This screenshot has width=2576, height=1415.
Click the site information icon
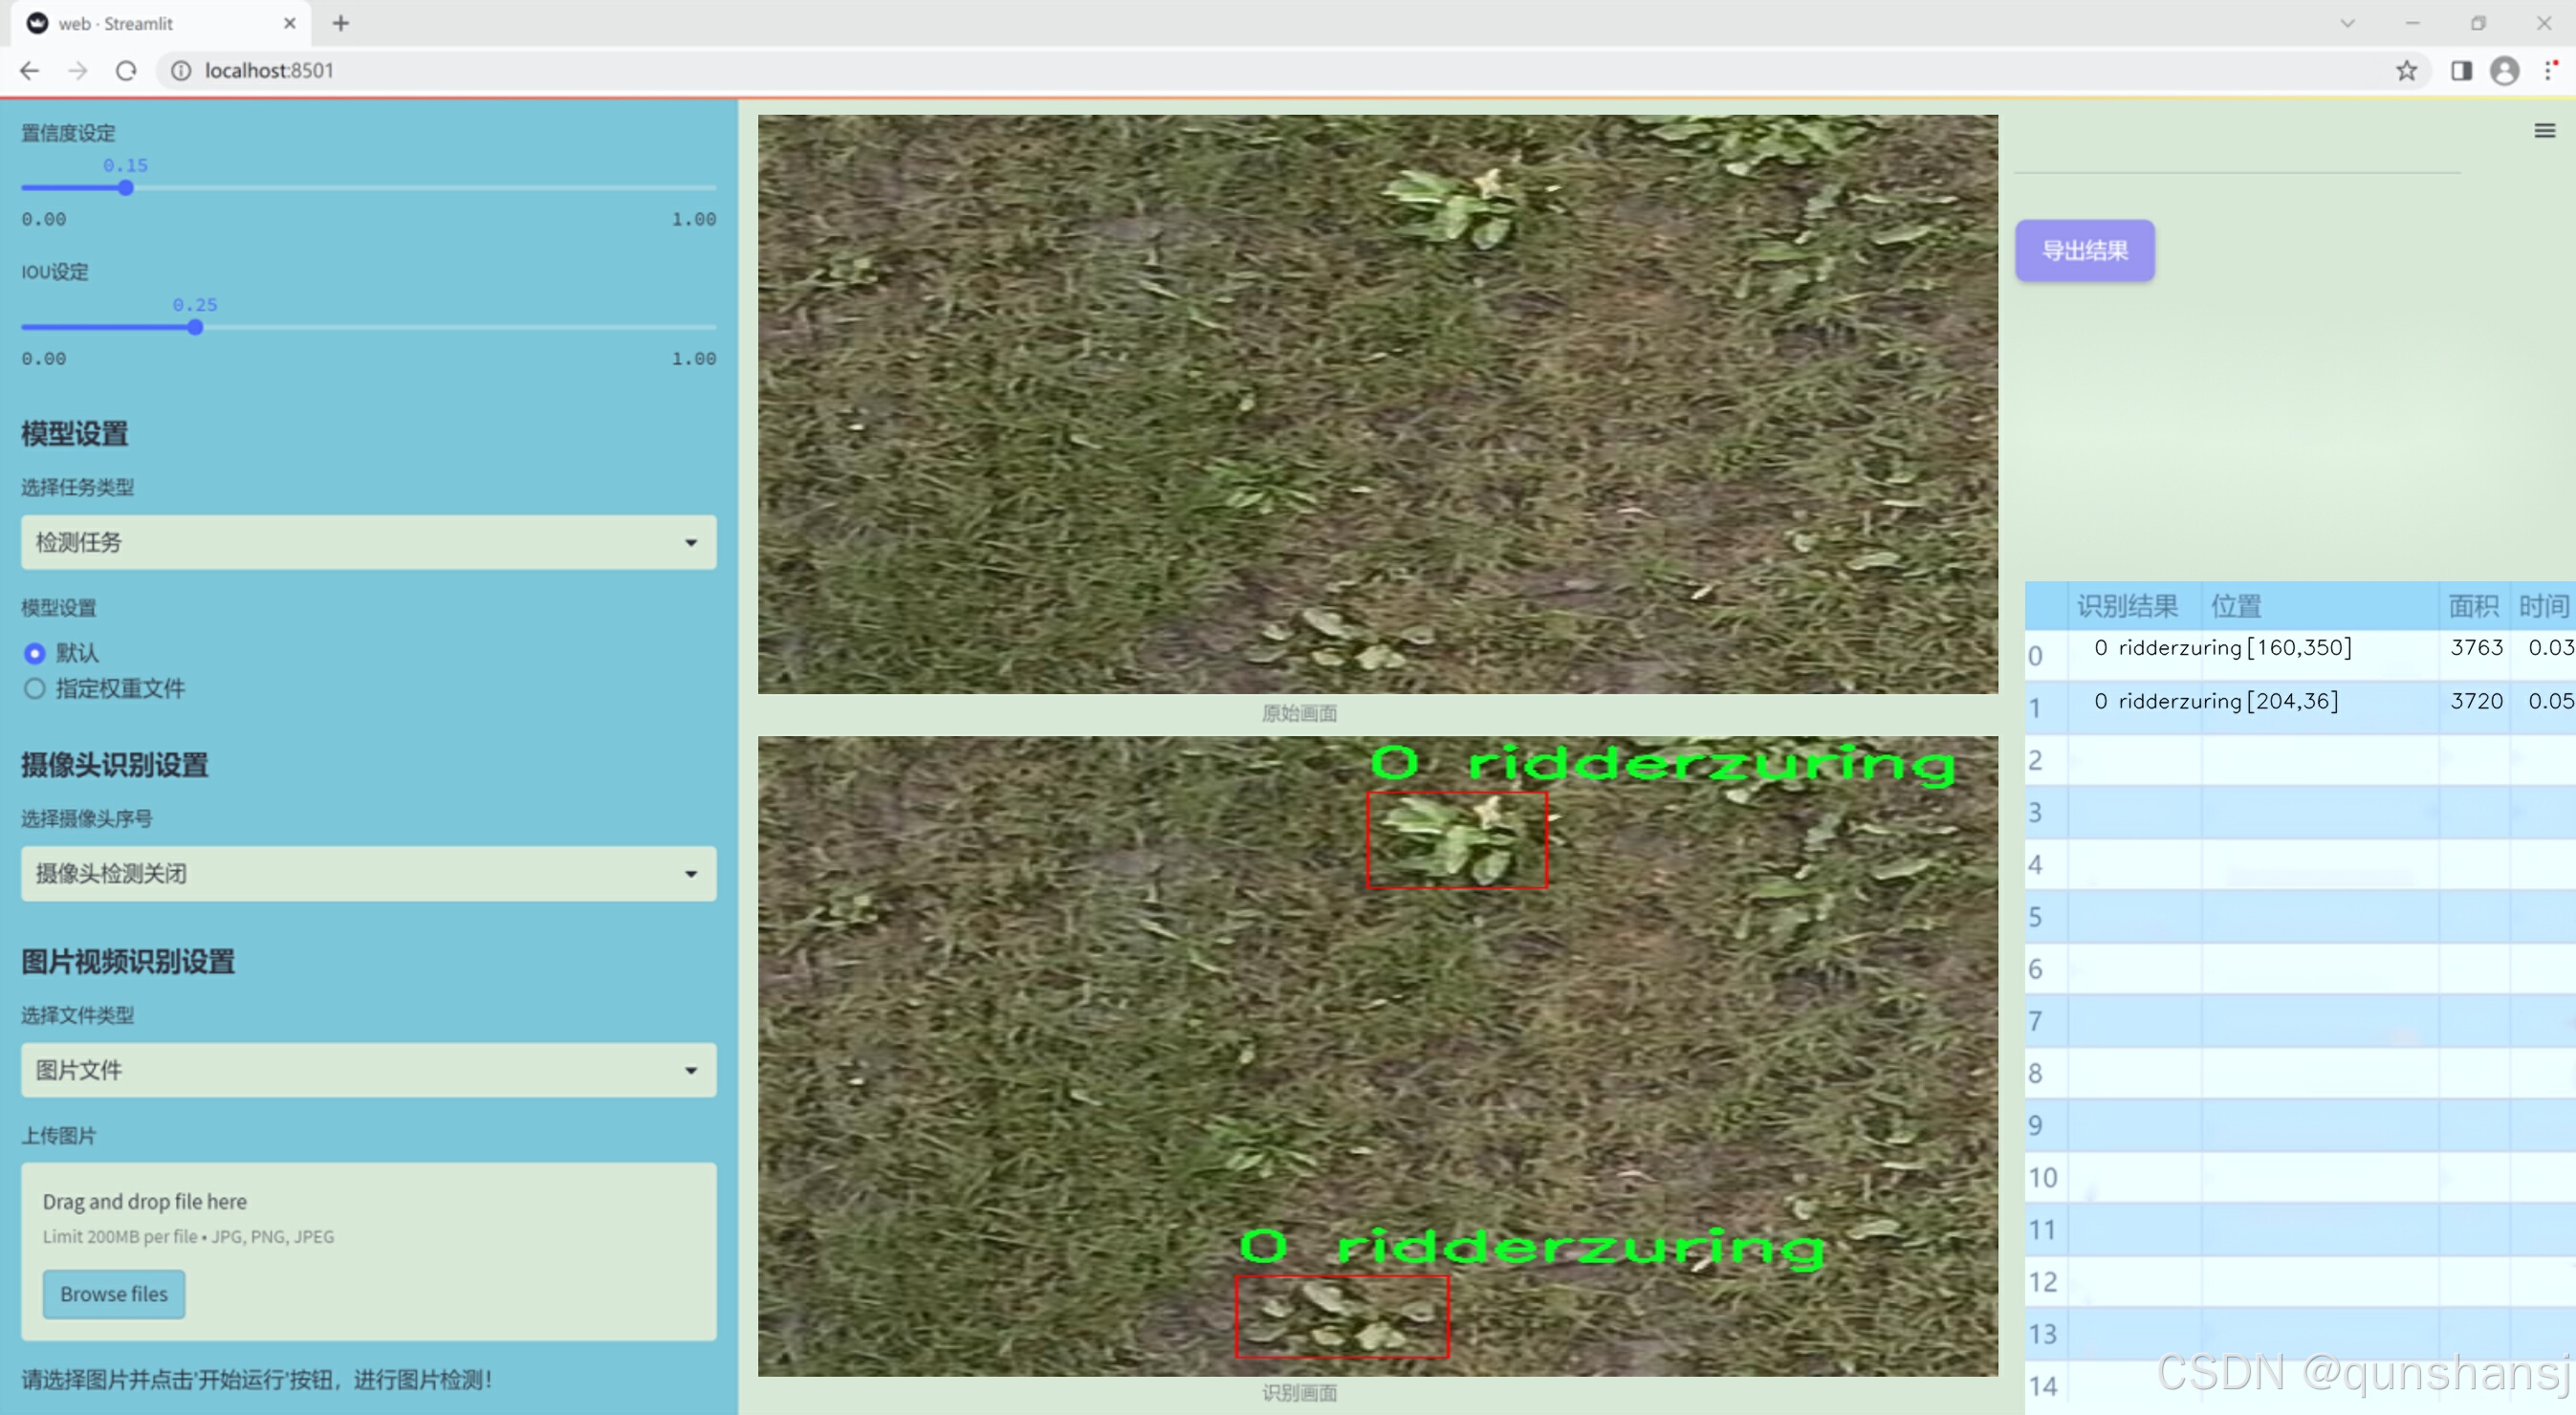[x=181, y=71]
